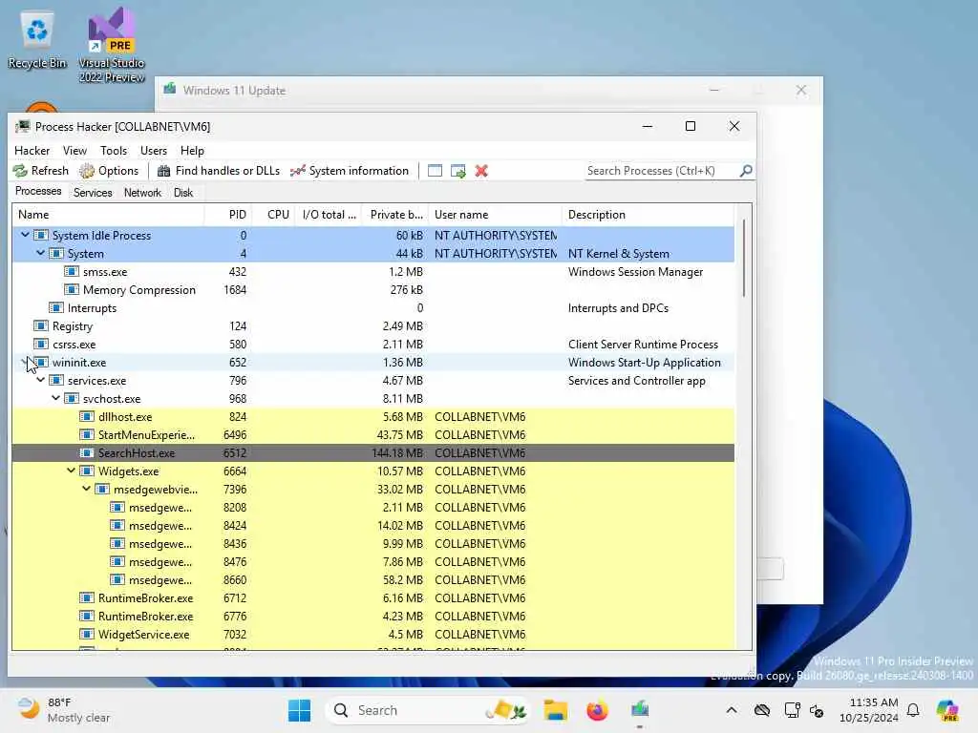Screen dimensions: 978x733
Task: Click the csrss.exe process icon
Action: [41, 344]
